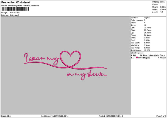Click the 'Wilcom' brand cell

point(163,58)
